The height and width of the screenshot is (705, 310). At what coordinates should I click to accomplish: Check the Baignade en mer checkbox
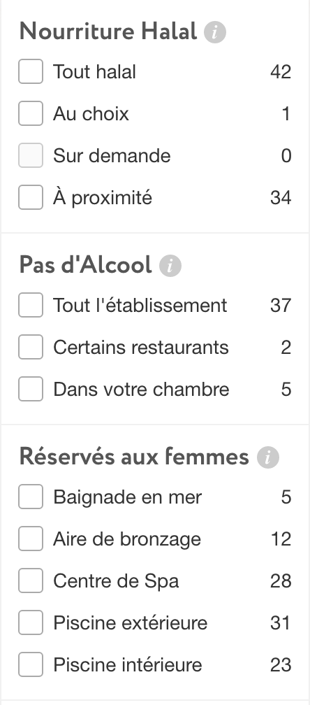[x=31, y=497]
